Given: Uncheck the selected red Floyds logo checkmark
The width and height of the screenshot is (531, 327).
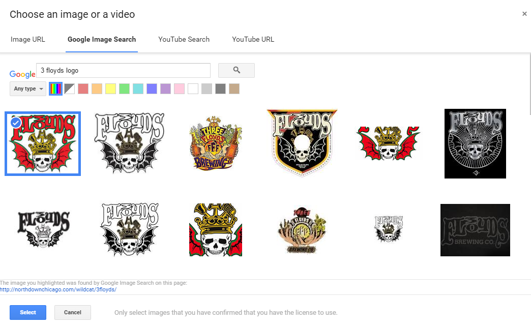Looking at the screenshot, I should point(16,123).
